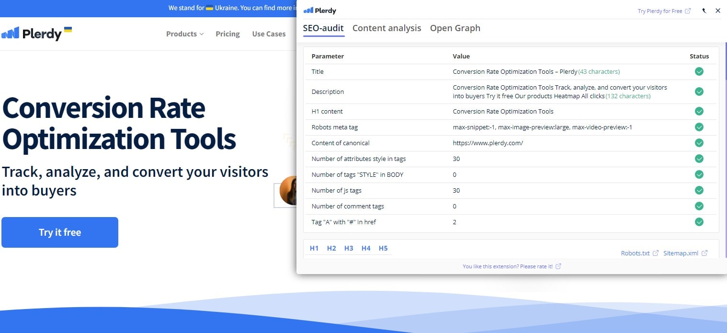Viewport: 727px width, 333px height.
Task: Click the 'Robots meta tag' parameter label
Action: (335, 127)
